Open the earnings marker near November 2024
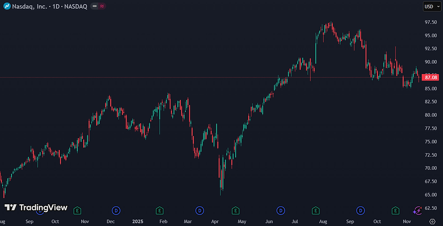The width and height of the screenshot is (443, 226). click(77, 210)
